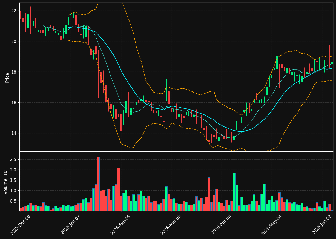This screenshot has height=239, width=336.
Task: Click the "Price" y-axis label
Action: [x=7, y=77]
